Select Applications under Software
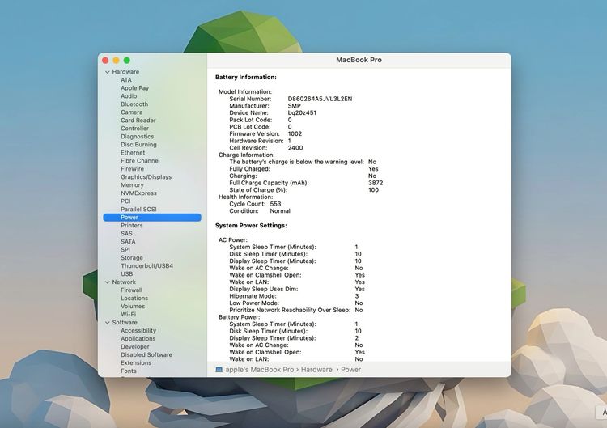 (138, 339)
